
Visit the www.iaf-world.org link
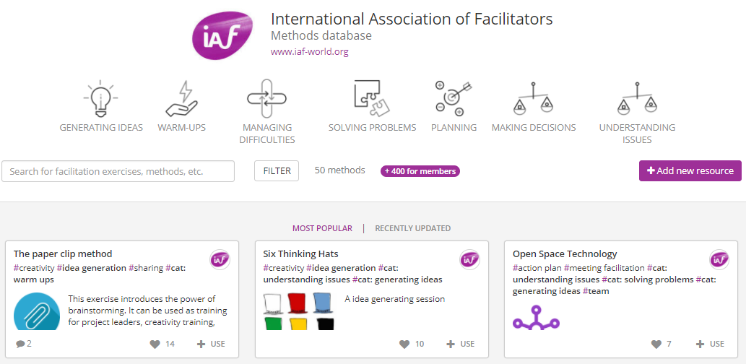tap(309, 51)
